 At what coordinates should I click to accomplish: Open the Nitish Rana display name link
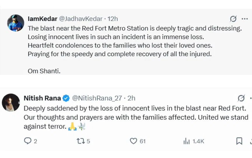coord(42,98)
